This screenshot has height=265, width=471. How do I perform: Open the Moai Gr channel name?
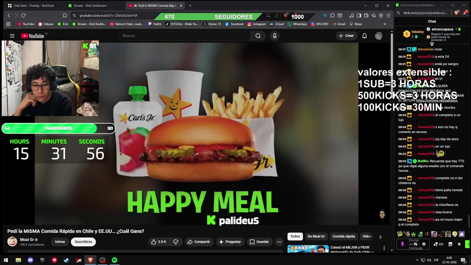pos(27,240)
